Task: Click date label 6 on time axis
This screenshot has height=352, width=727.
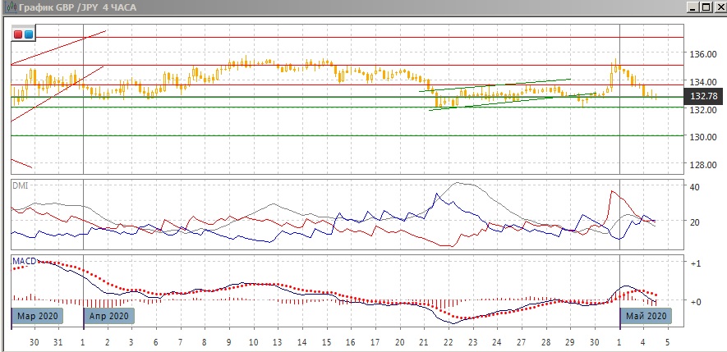Action: click(x=156, y=342)
